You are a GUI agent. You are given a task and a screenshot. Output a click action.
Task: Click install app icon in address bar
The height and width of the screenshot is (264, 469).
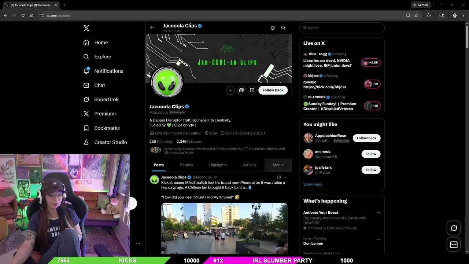(x=408, y=15)
